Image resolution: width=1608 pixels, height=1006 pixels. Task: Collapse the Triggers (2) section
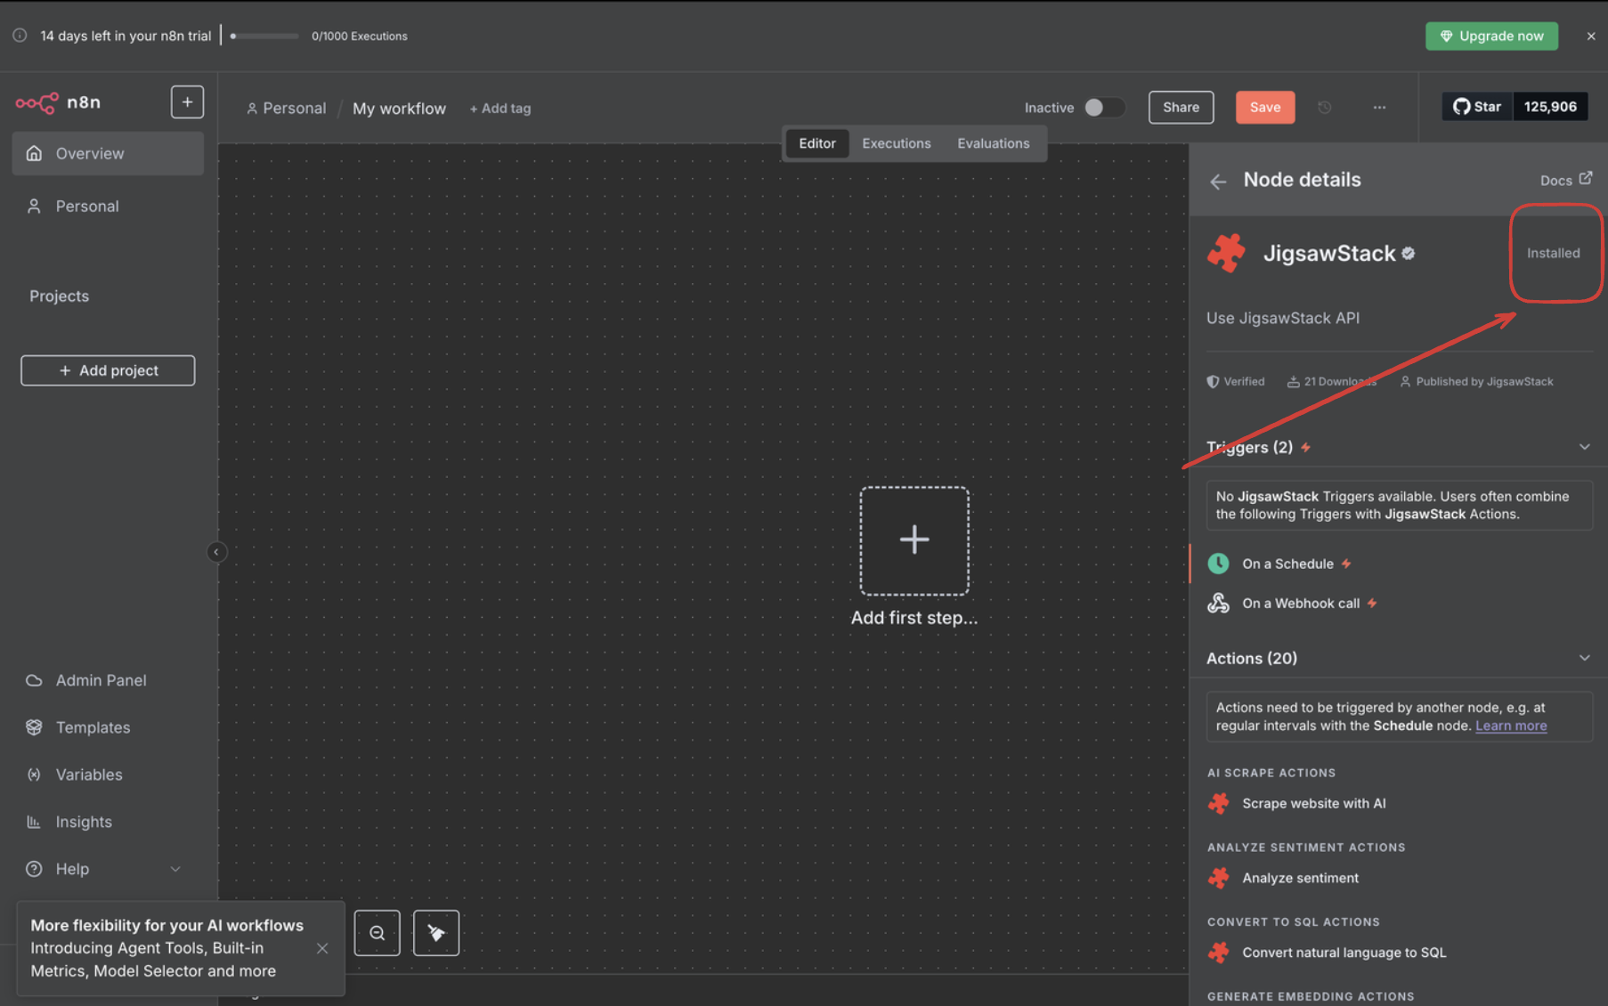pos(1584,447)
